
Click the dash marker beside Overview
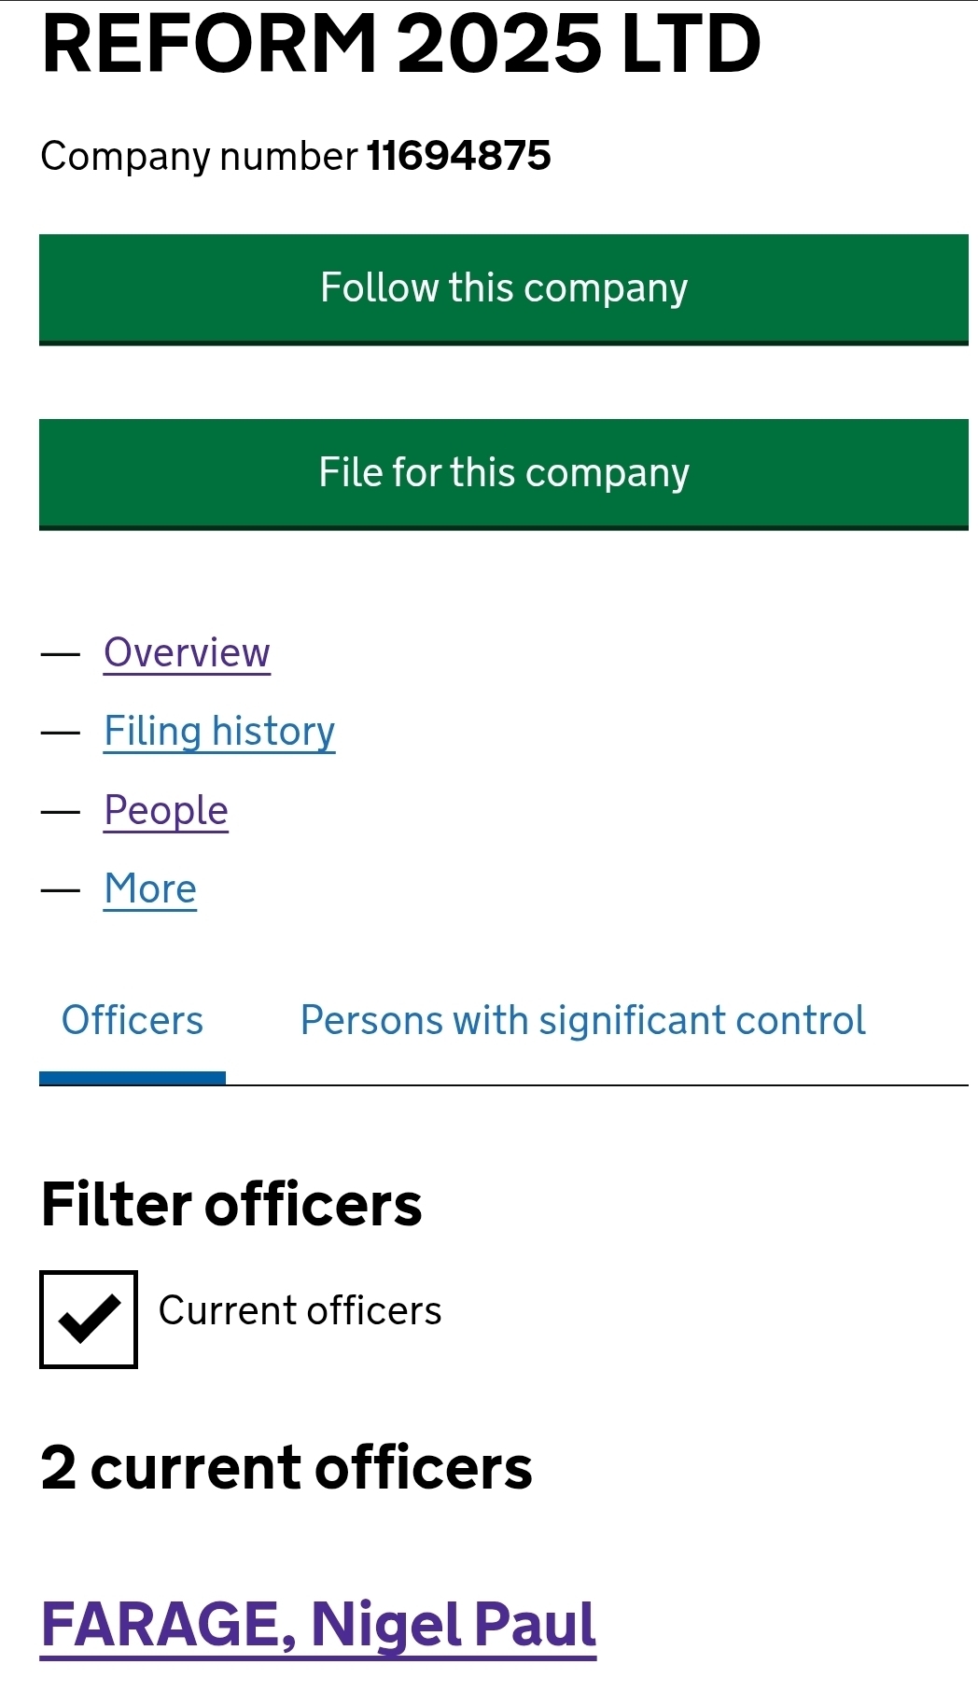[x=61, y=653]
